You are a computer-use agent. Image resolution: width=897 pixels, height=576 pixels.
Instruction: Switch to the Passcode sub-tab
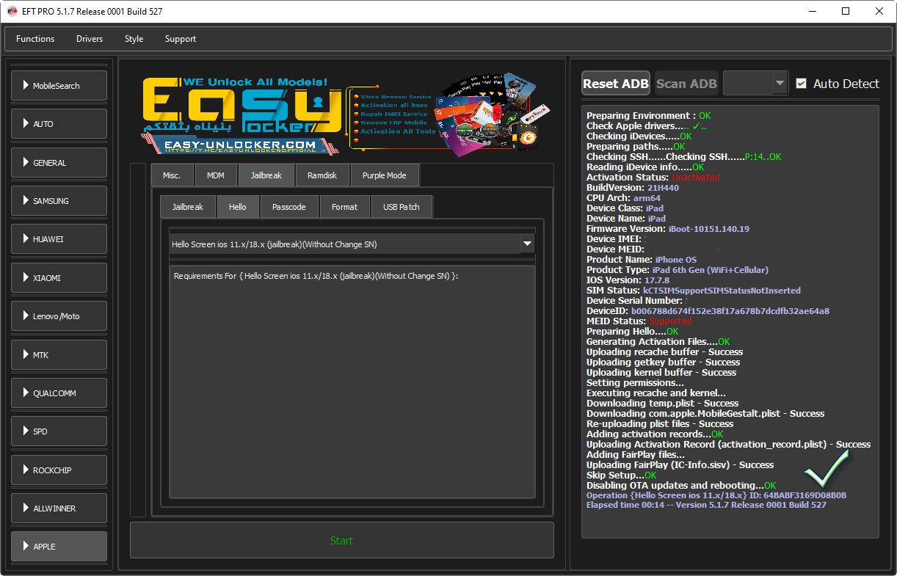[x=289, y=207]
